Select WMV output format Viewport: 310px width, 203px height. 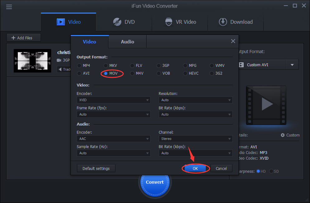point(217,66)
